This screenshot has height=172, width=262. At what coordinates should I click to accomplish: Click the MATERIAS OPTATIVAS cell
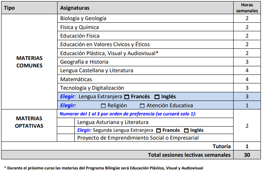(30, 122)
